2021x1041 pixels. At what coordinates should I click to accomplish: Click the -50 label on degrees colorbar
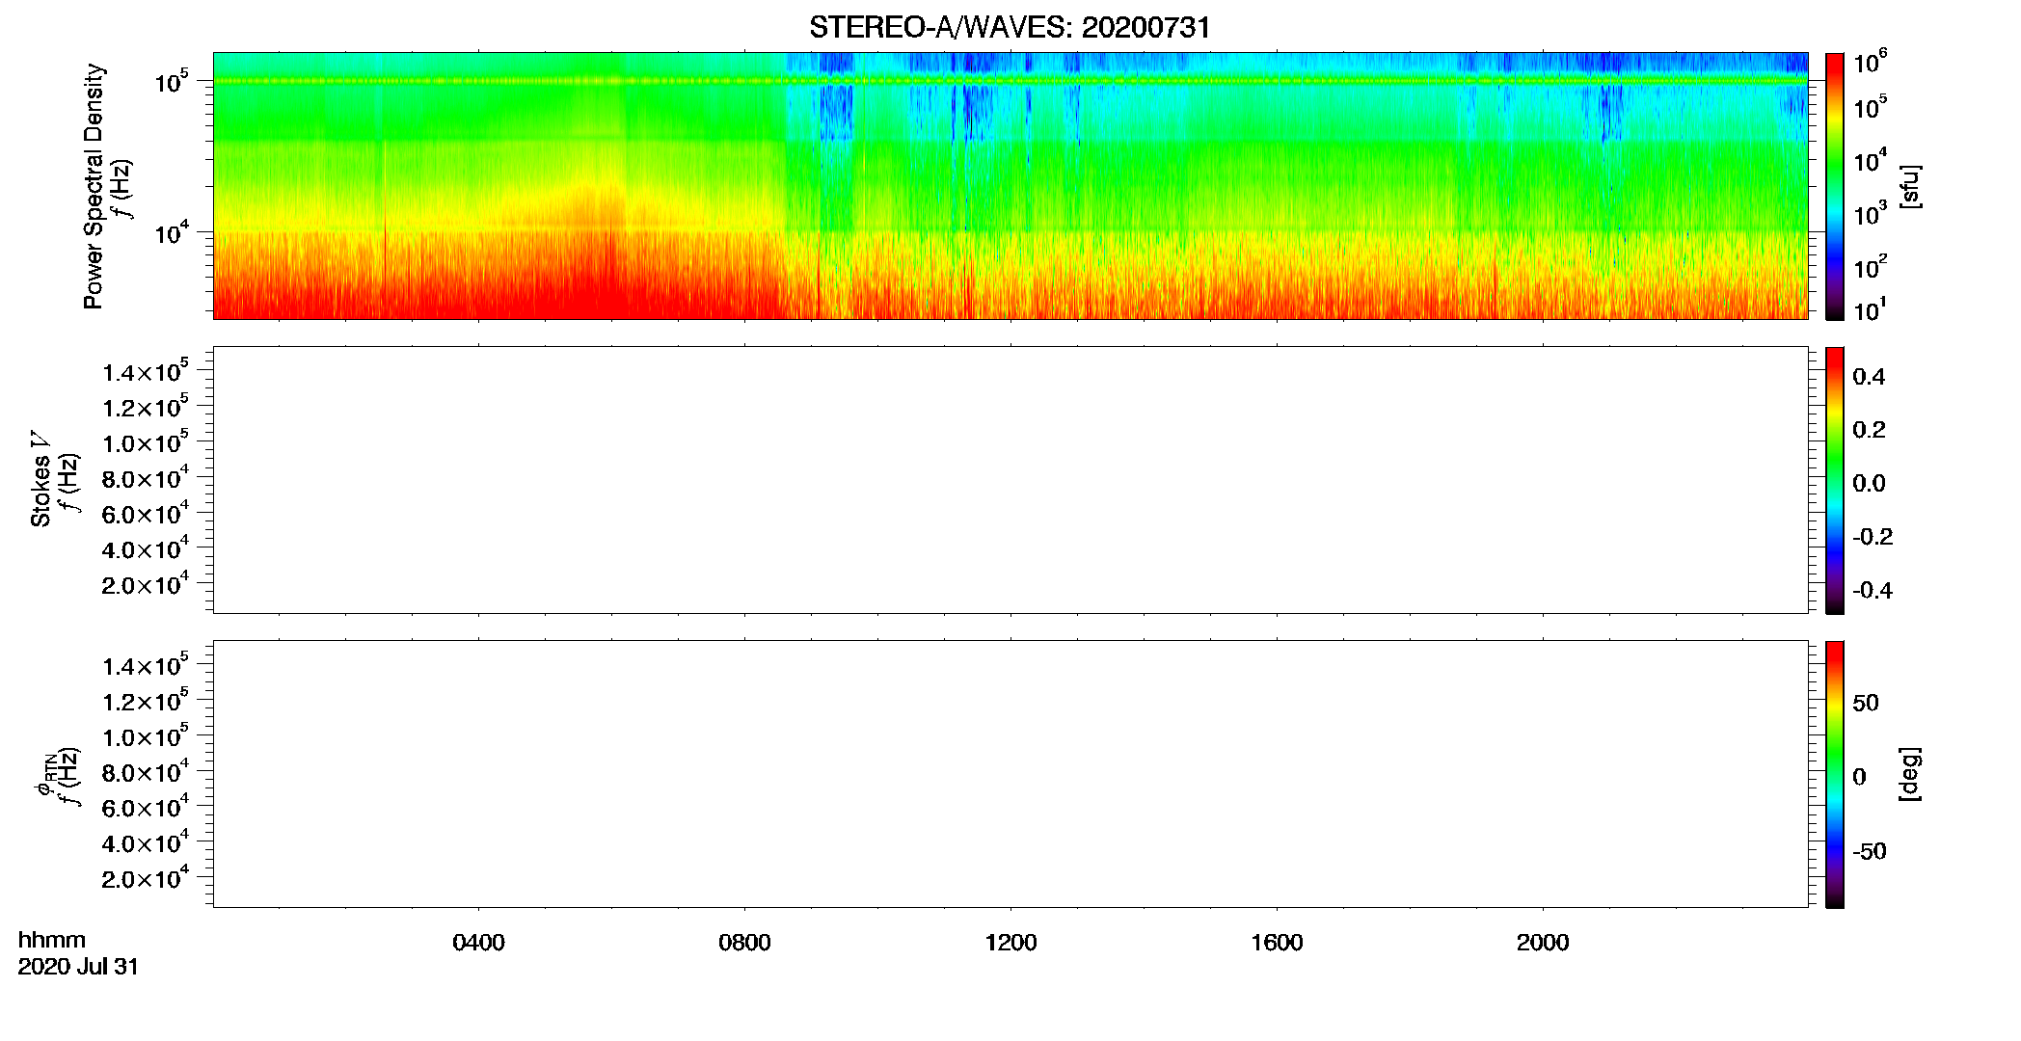pos(1870,852)
